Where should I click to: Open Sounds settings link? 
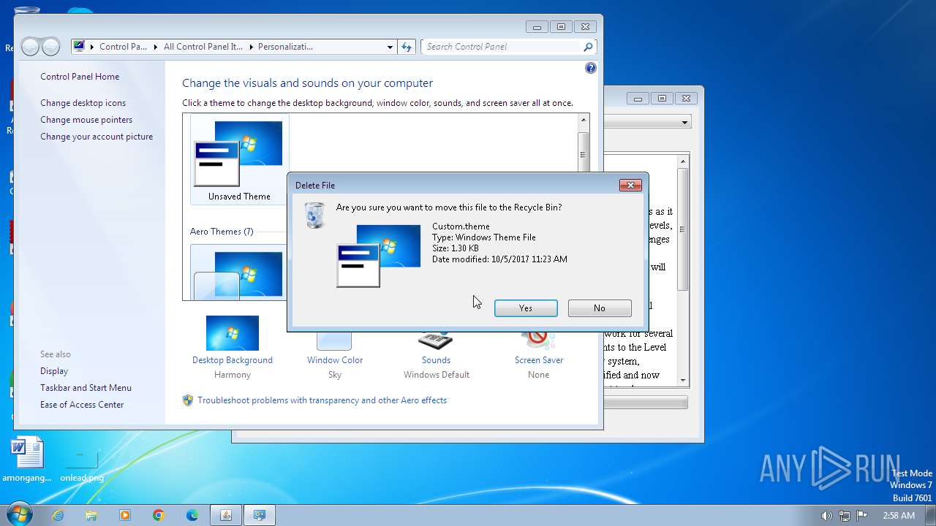coord(436,360)
